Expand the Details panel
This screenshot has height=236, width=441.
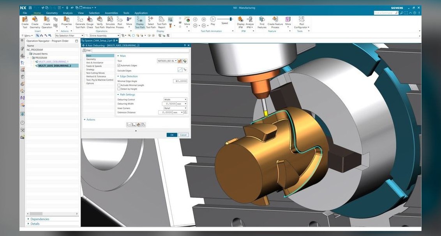[x=34, y=224]
